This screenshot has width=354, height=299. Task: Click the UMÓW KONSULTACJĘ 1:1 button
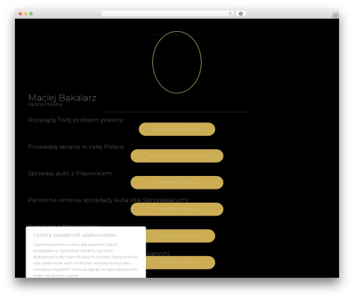[x=177, y=129]
